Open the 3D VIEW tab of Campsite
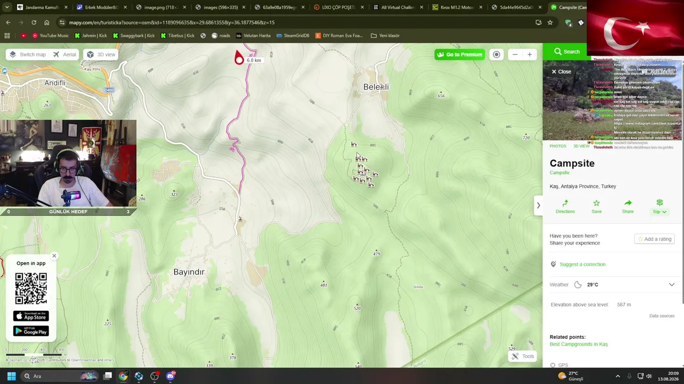 [x=581, y=146]
